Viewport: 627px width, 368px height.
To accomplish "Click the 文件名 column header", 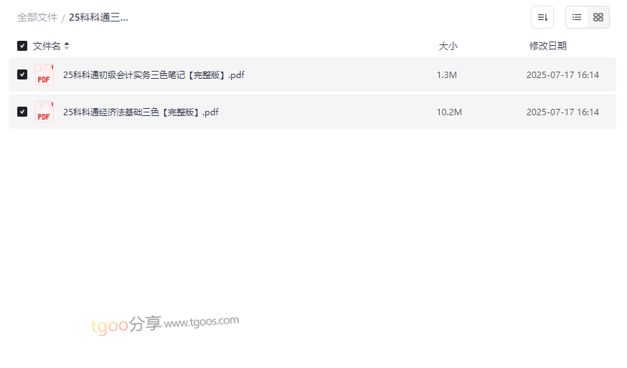I will point(47,46).
